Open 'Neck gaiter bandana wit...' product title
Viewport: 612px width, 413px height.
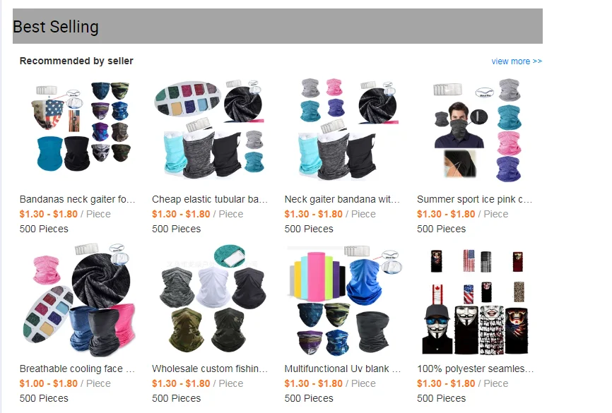342,199
